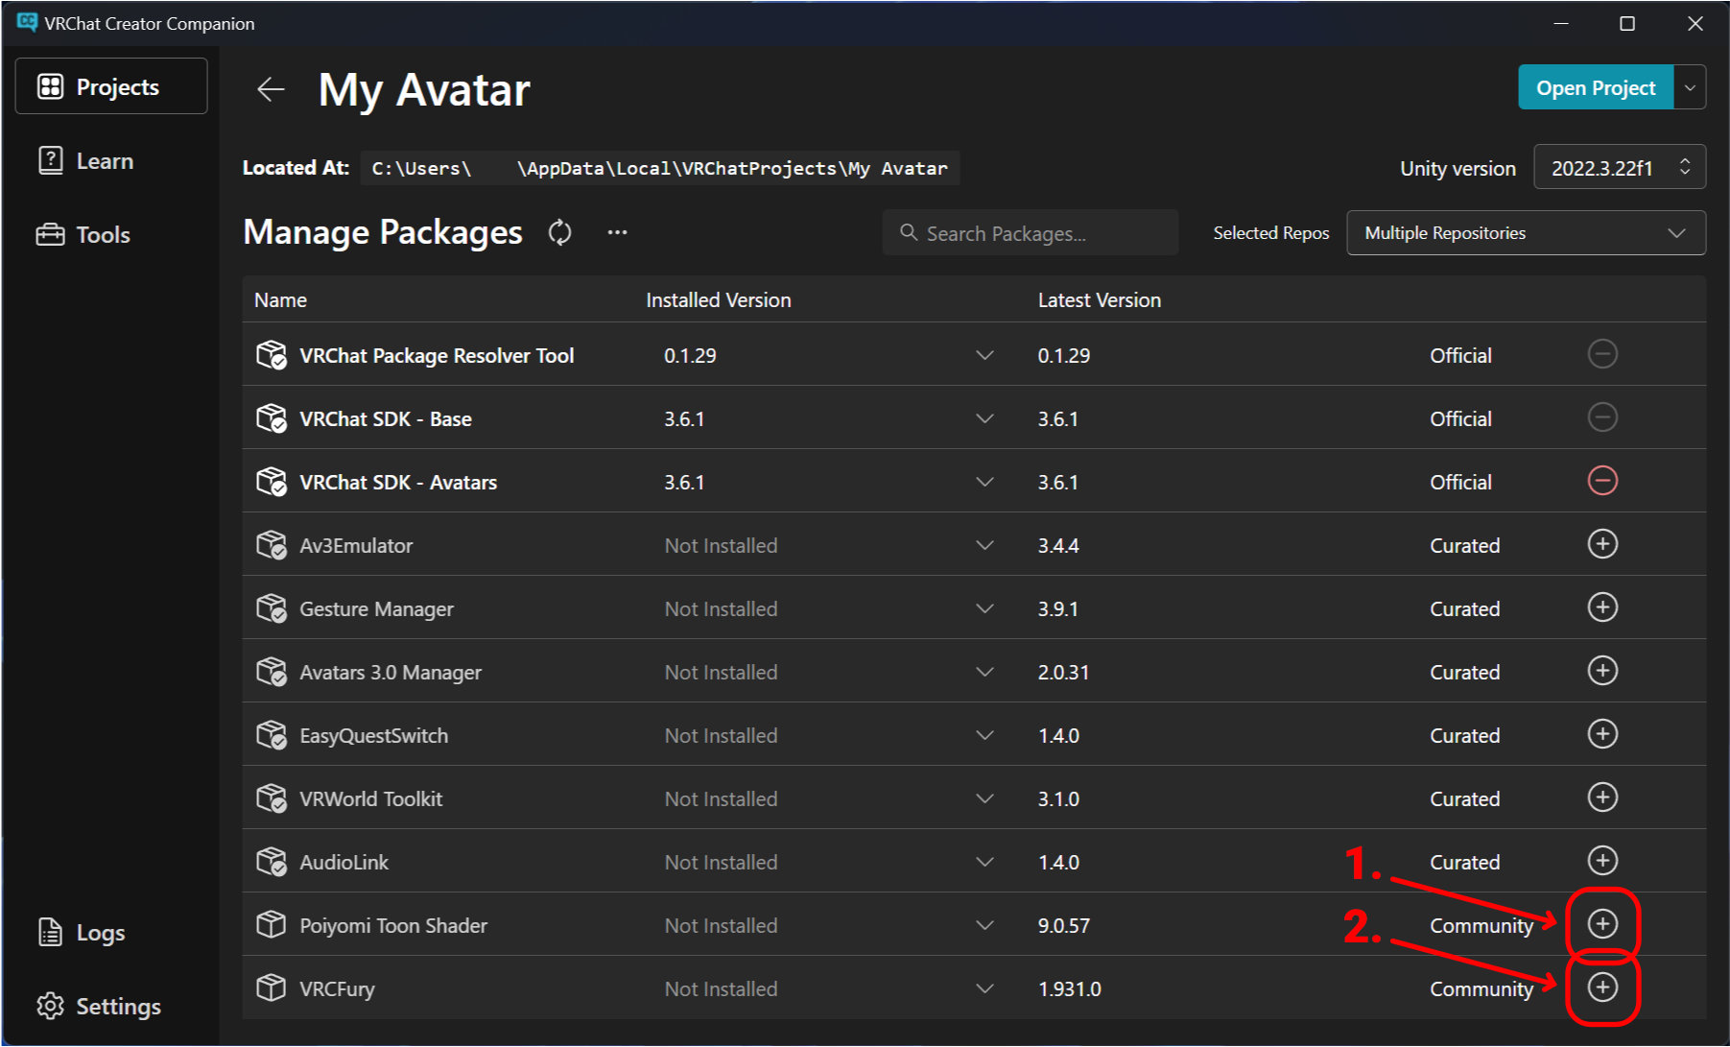Image resolution: width=1730 pixels, height=1047 pixels.
Task: Click latest version 9.0.57 of Poiyomi
Action: 1064,925
